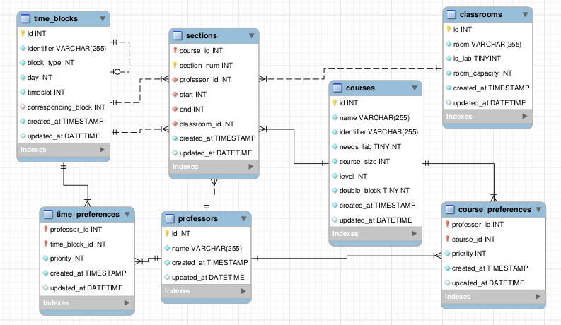Collapse the courses table header arrow
The height and width of the screenshot is (325, 561).
415,88
